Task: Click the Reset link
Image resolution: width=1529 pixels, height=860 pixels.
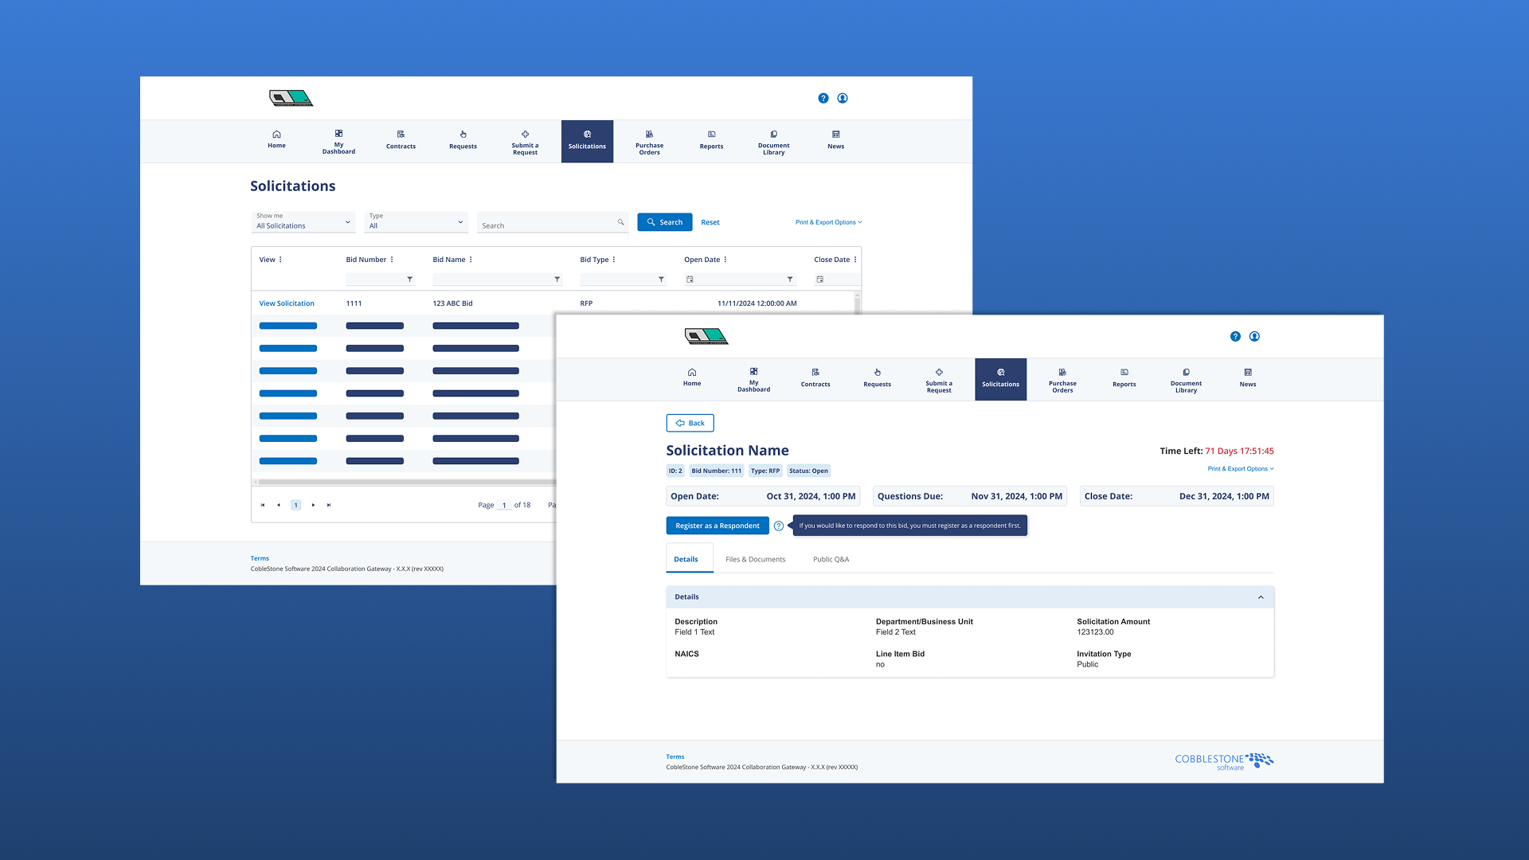Action: point(710,222)
